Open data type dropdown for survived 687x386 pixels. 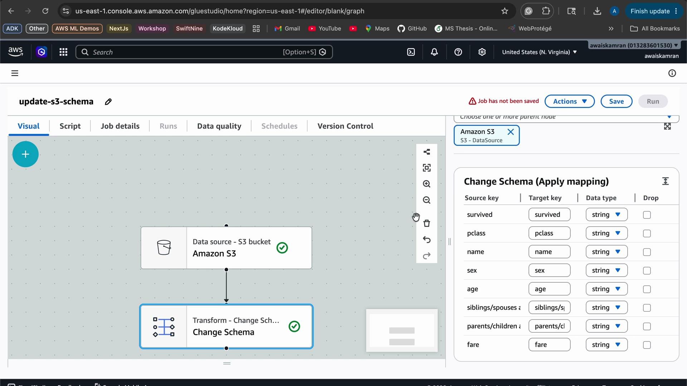click(x=606, y=214)
